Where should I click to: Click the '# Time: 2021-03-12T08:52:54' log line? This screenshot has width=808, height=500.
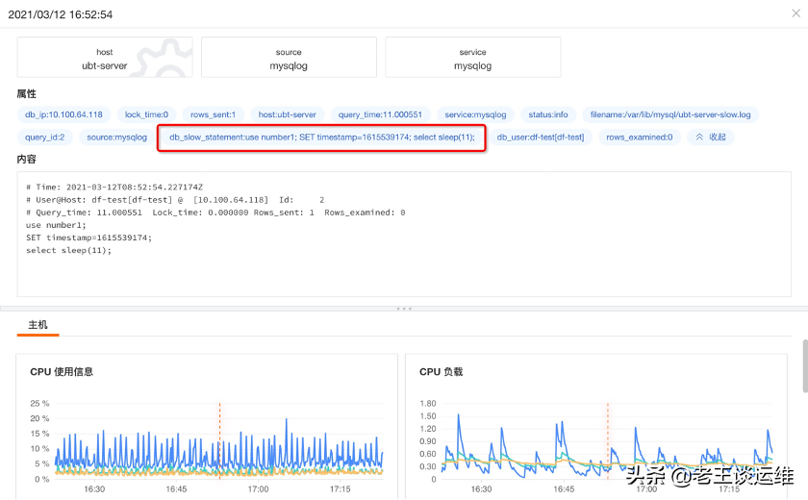coord(114,187)
